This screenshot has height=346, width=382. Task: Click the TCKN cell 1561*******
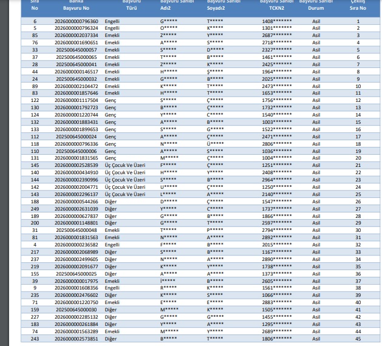(x=276, y=288)
